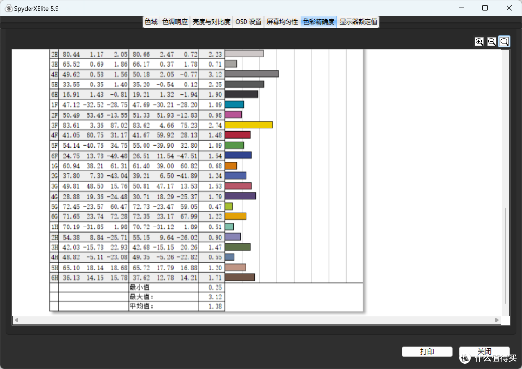Click the vertical scrollbar thumb

coord(506,255)
